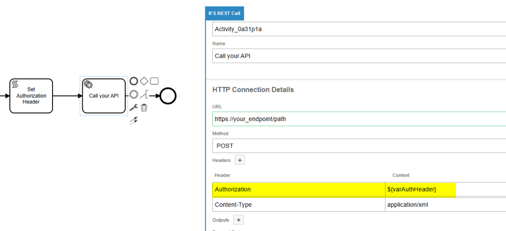This screenshot has height=231, width=506.
Task: Append a task with the rounded rectangle icon
Action: pyautogui.click(x=154, y=81)
